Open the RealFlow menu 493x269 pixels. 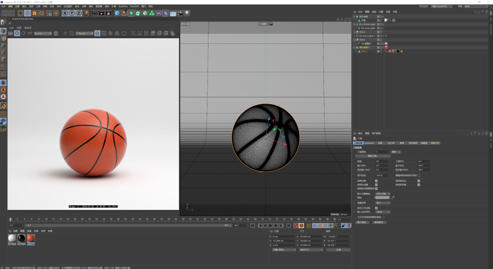click(x=123, y=6)
